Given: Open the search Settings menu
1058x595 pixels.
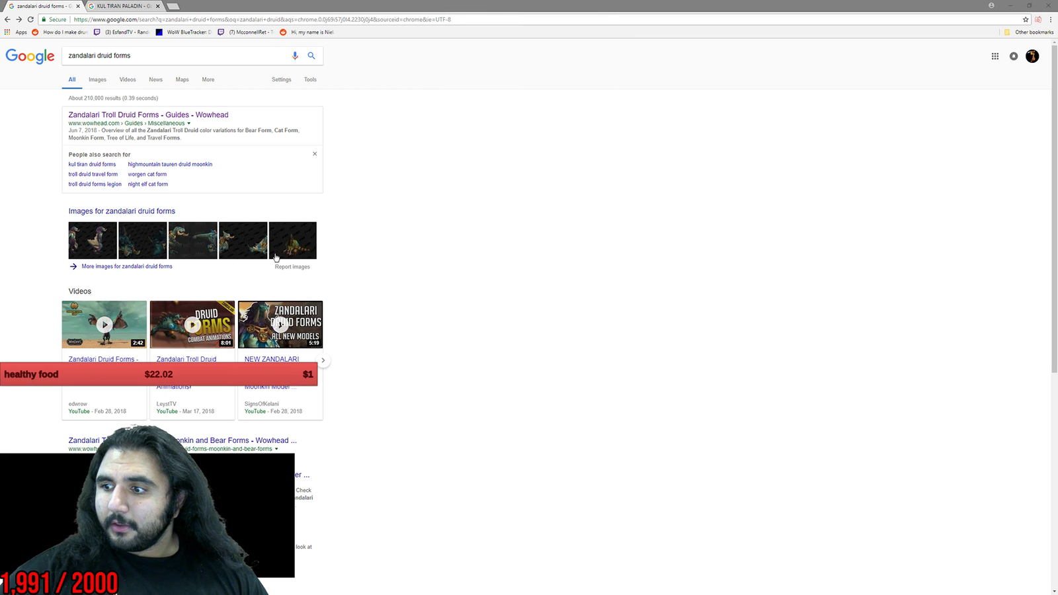Looking at the screenshot, I should tap(282, 79).
